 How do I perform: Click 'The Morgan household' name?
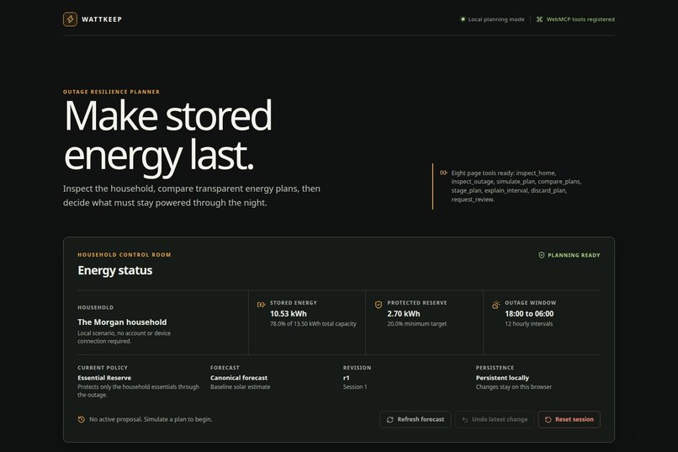click(122, 322)
